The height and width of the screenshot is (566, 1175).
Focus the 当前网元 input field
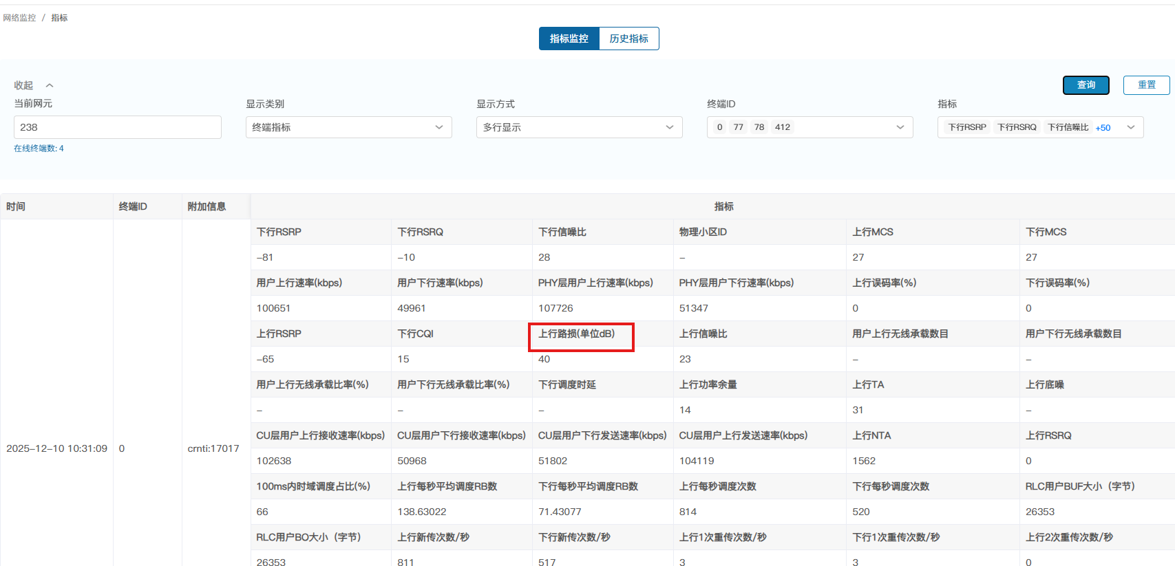pos(117,127)
